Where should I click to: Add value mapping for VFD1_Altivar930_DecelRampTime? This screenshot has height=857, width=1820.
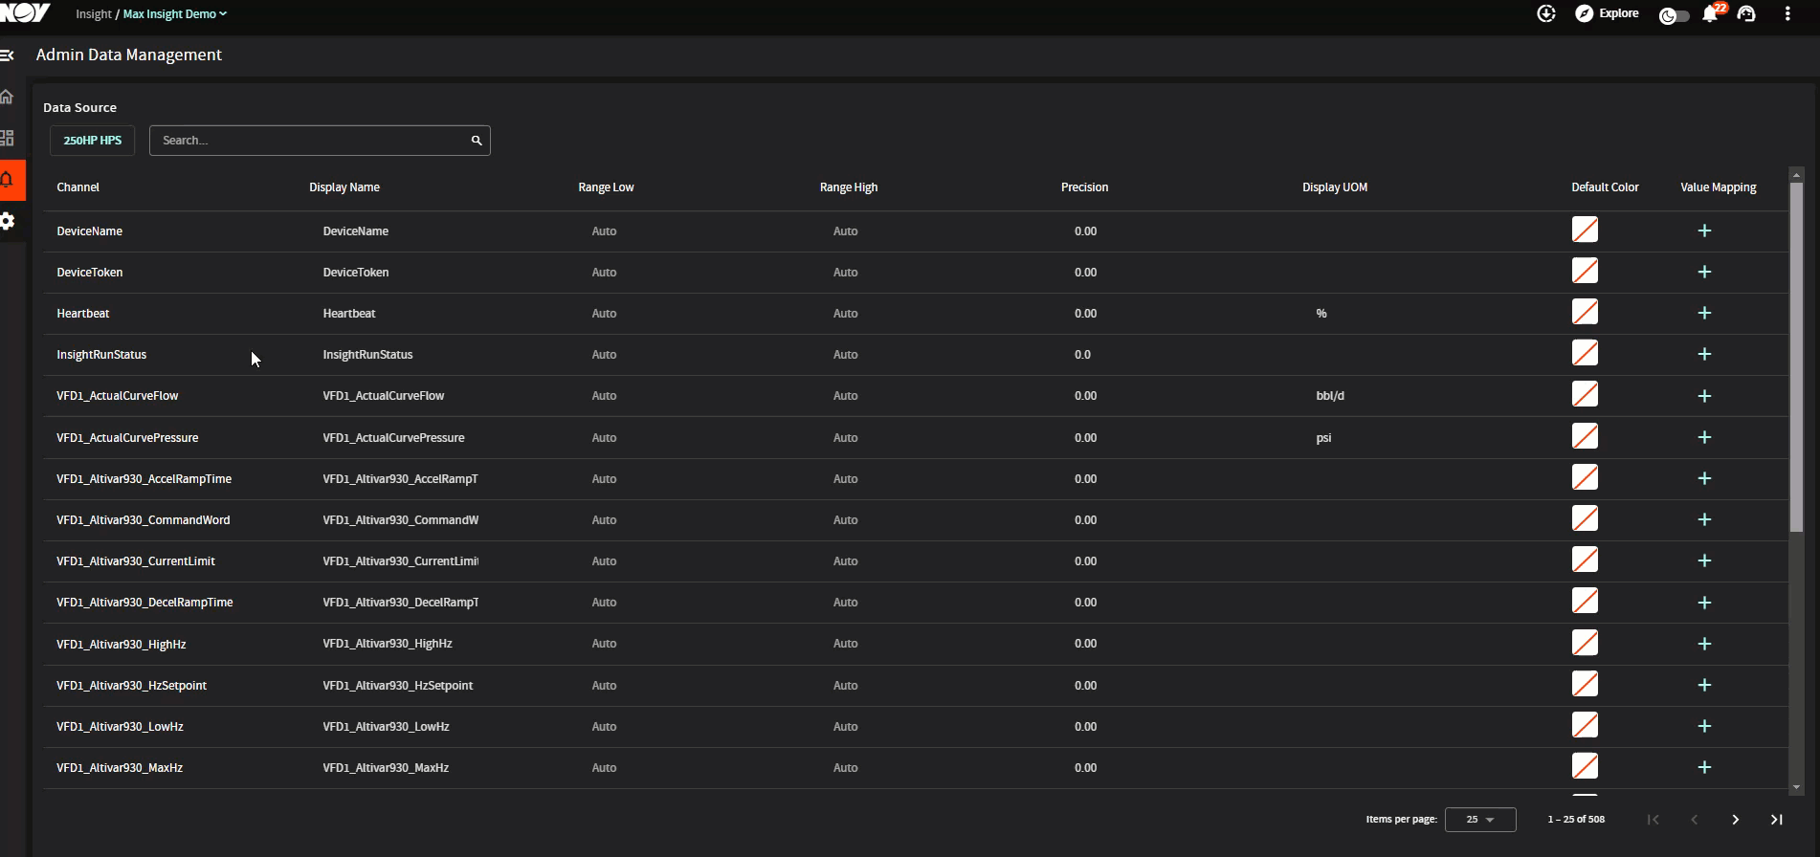tap(1704, 603)
